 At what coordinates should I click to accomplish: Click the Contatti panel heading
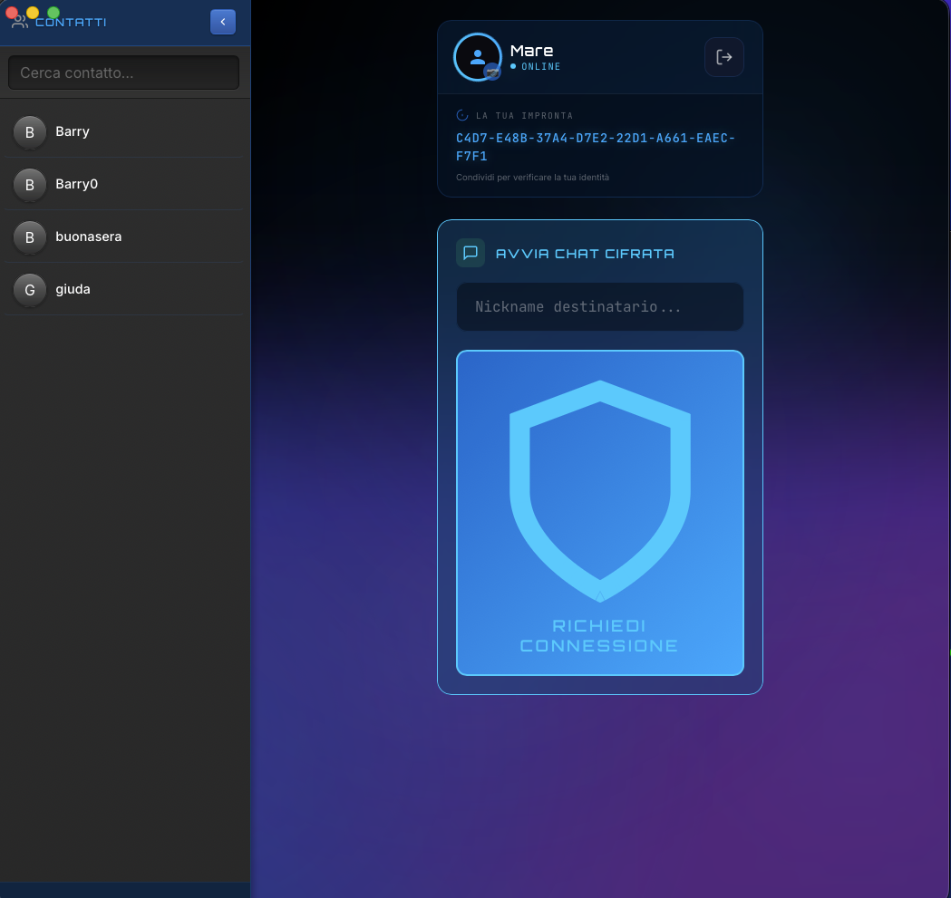[71, 22]
